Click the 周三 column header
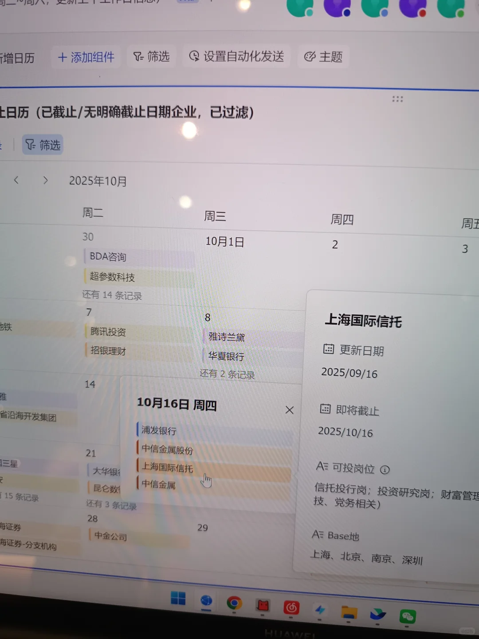Screen dimensions: 479x639 pyautogui.click(x=215, y=216)
